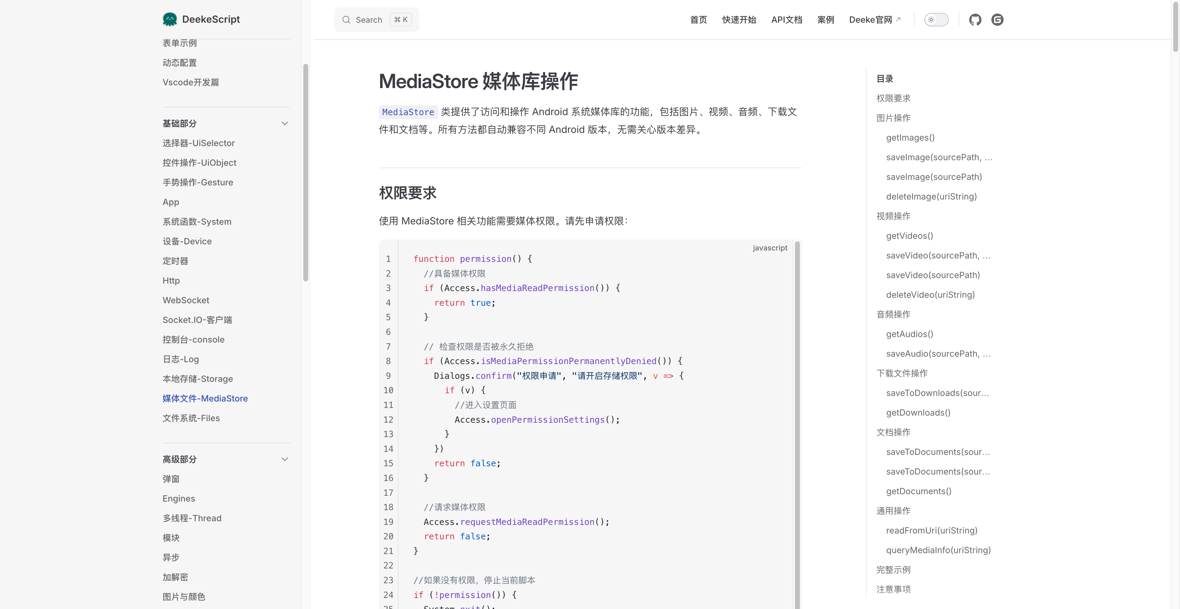Click the sun icon in theme switch

pyautogui.click(x=931, y=20)
